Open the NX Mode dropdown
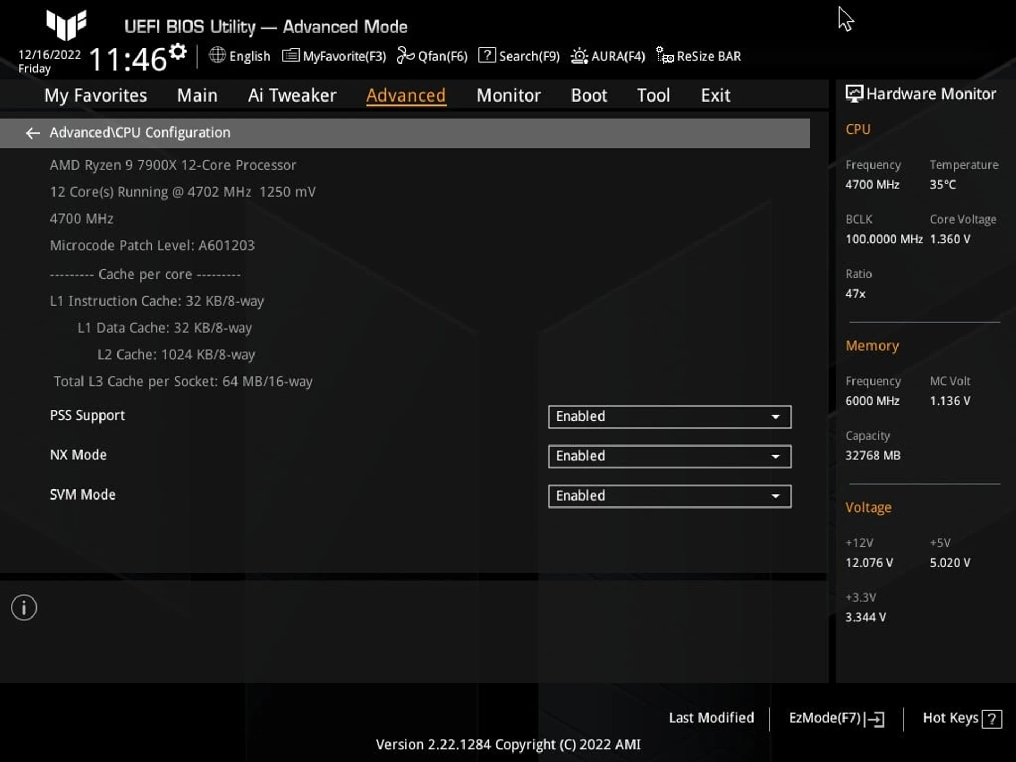This screenshot has width=1016, height=762. click(669, 457)
